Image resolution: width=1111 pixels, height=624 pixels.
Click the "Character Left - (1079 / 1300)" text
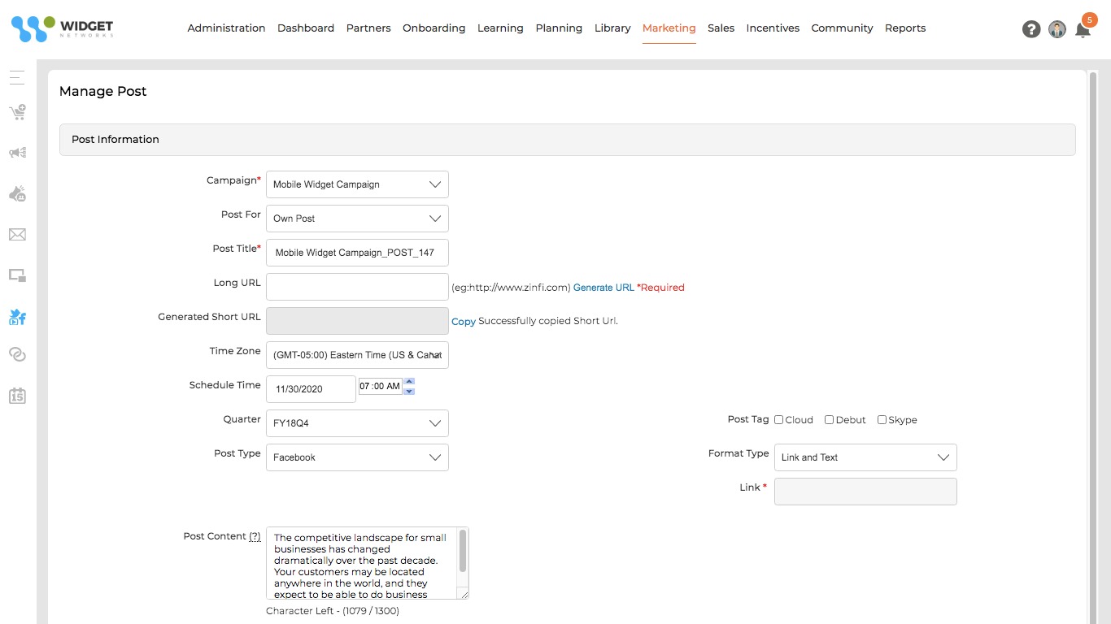coord(333,611)
